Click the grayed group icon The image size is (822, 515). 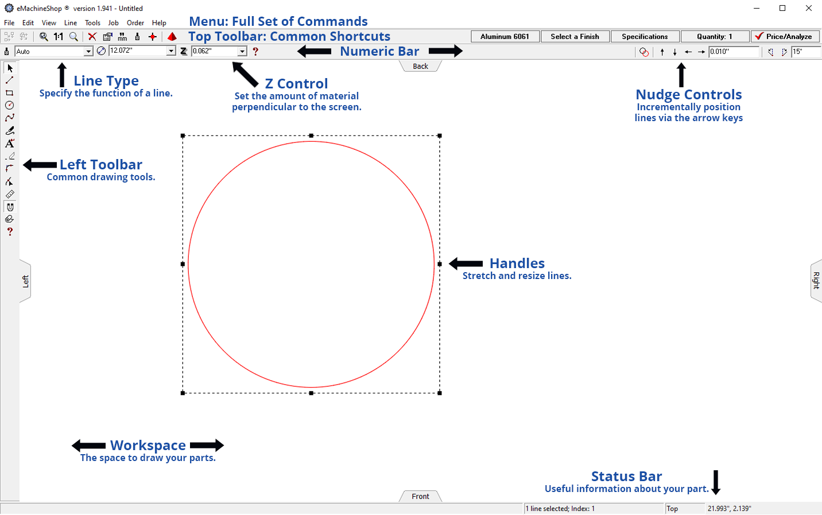coord(9,36)
